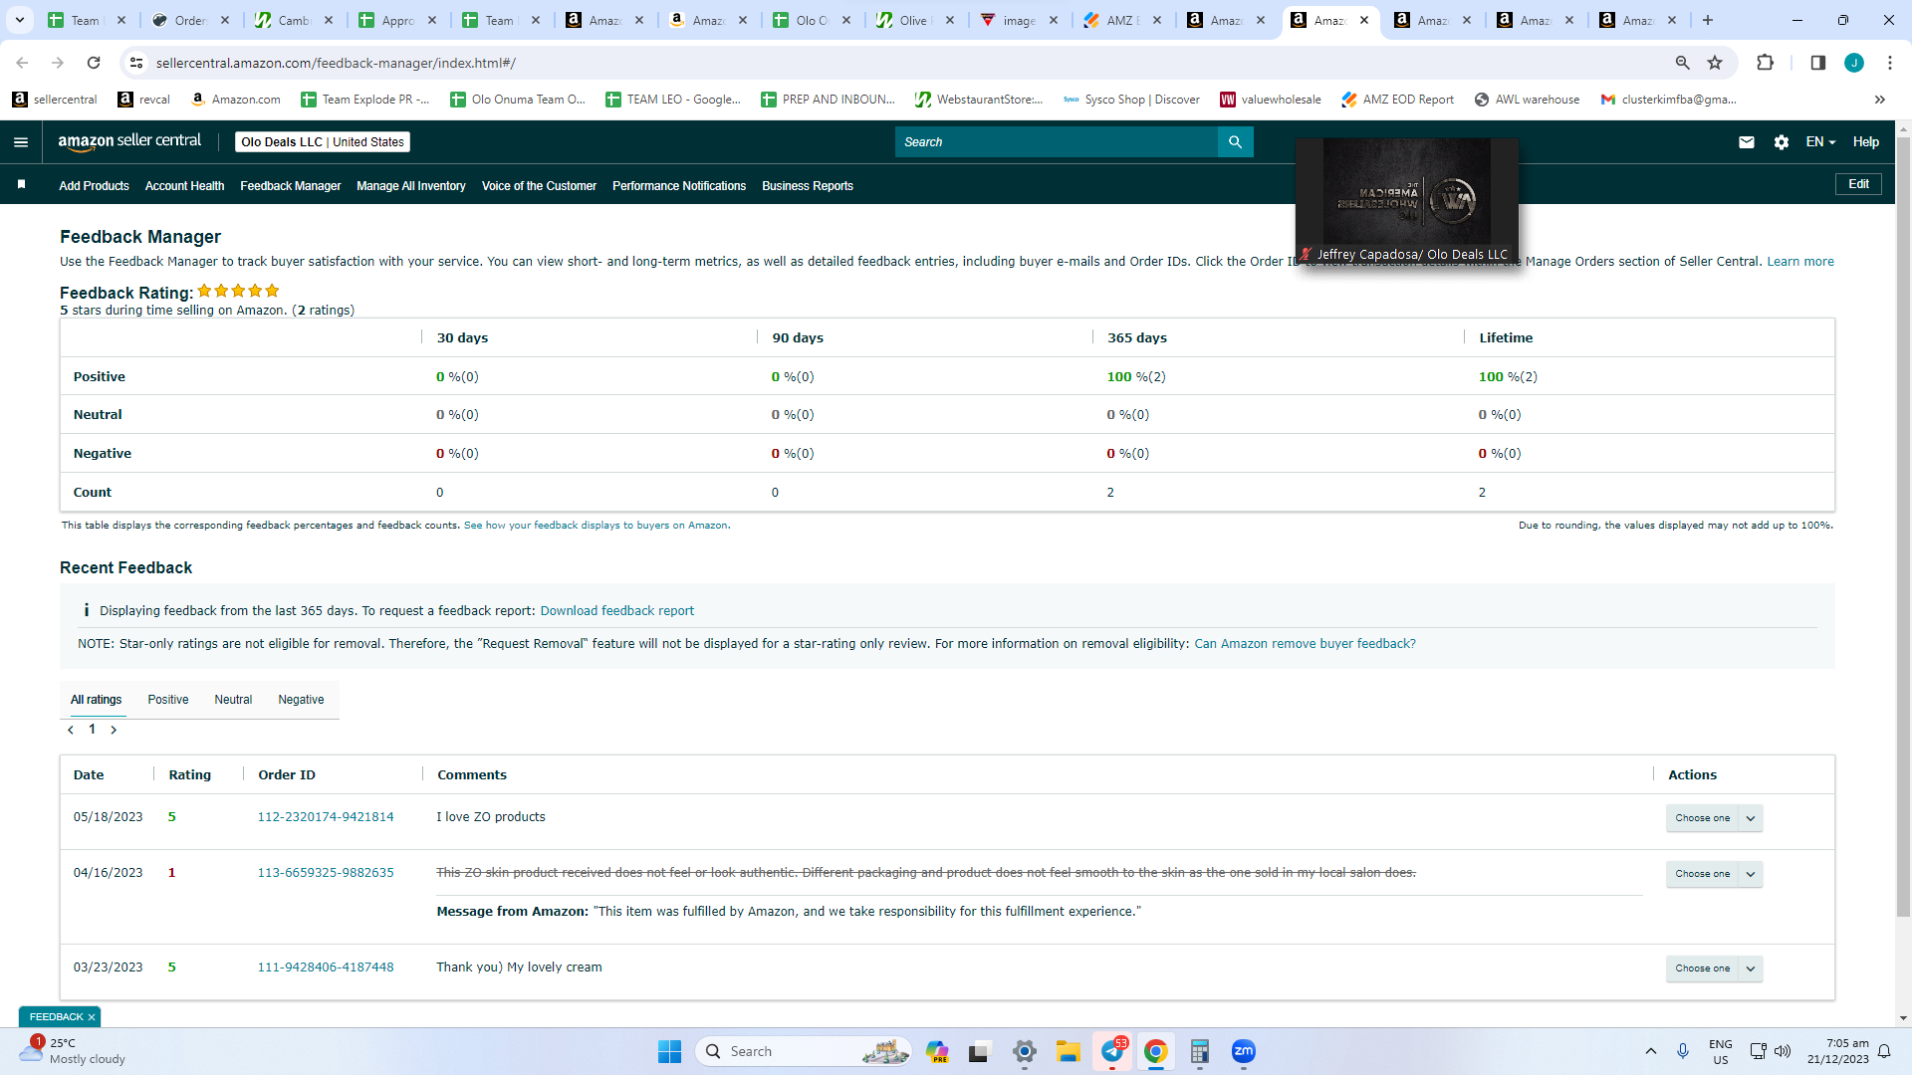The width and height of the screenshot is (1912, 1075).
Task: Open a new browser tab
Action: (1707, 20)
